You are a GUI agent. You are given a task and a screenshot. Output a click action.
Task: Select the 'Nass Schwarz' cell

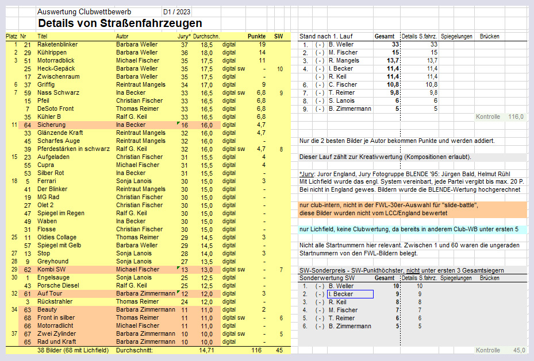[58, 93]
